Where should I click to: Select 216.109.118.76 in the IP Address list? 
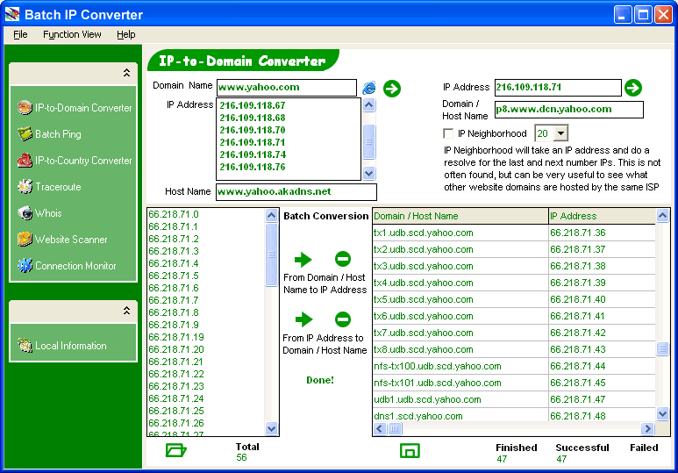pos(253,167)
